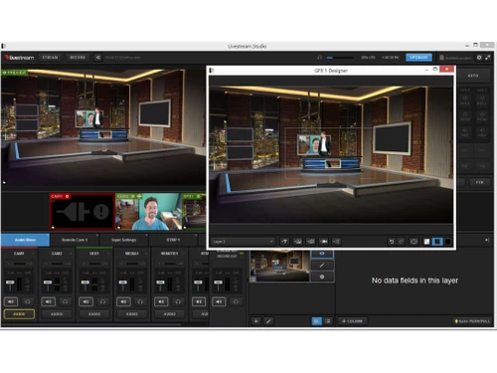Click the pencil icon at bottom of layers panel
Screen dimensions: 497x373
[x=268, y=321]
